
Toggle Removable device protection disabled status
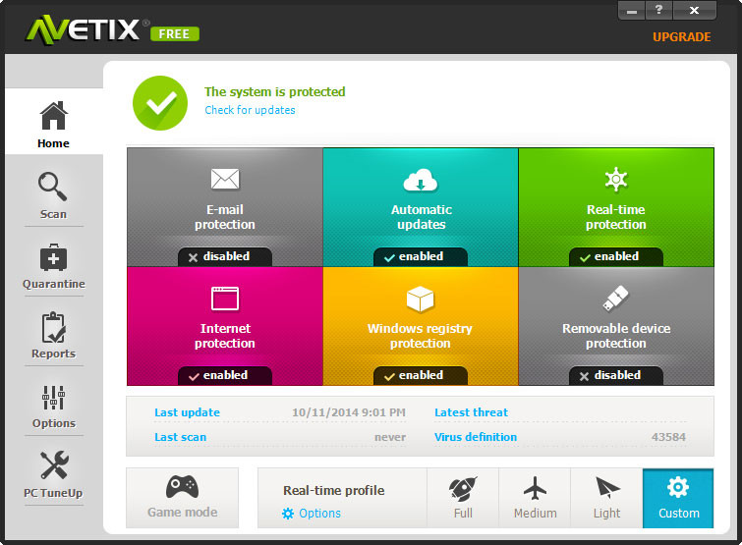[x=615, y=375]
